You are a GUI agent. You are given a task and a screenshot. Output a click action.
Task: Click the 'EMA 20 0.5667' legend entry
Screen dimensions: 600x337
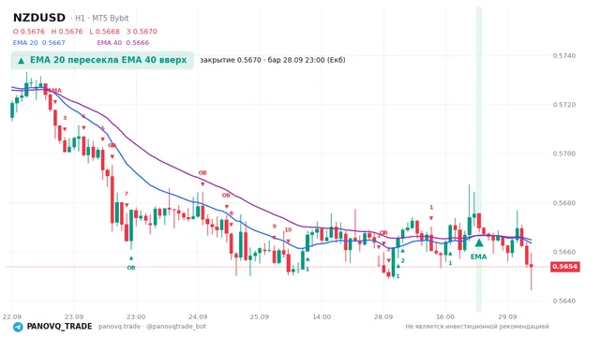(39, 43)
